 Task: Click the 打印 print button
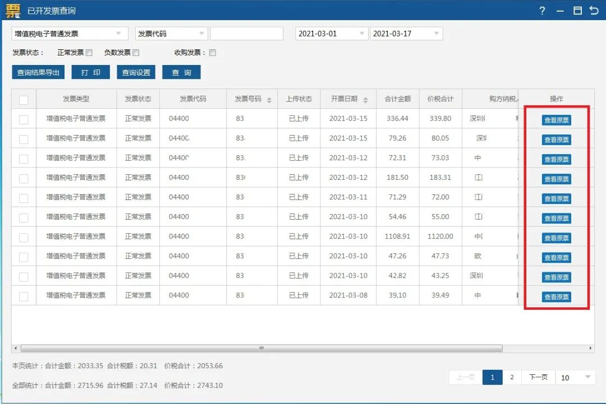[x=90, y=72]
